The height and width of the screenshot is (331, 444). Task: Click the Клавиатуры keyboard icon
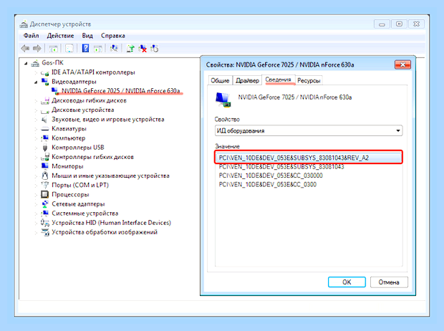[x=44, y=129]
